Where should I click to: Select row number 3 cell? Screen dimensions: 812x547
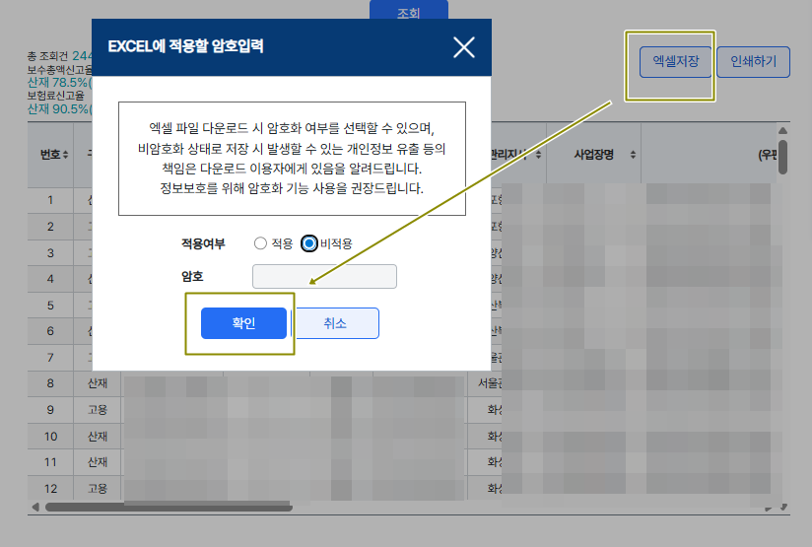tap(50, 253)
